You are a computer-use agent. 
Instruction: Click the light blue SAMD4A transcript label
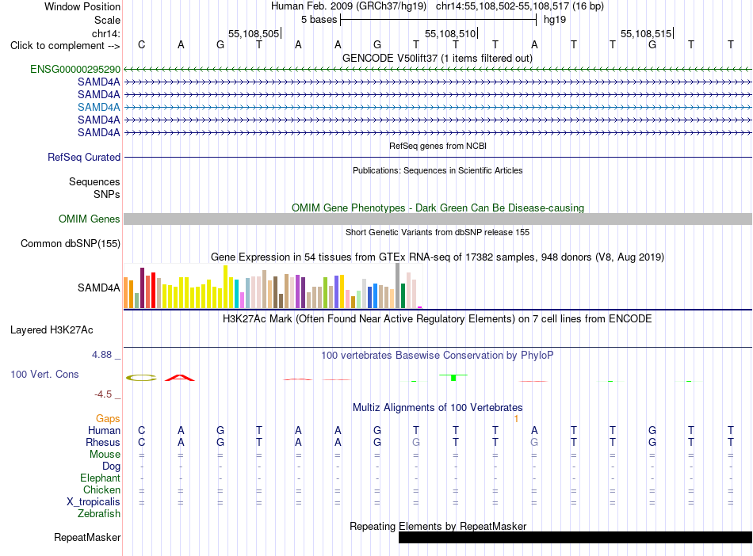[x=99, y=108]
